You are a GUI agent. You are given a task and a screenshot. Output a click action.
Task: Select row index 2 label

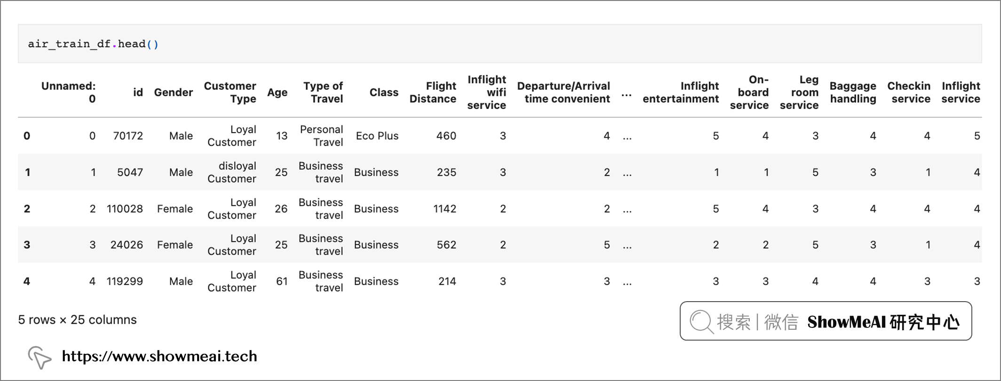pyautogui.click(x=27, y=209)
